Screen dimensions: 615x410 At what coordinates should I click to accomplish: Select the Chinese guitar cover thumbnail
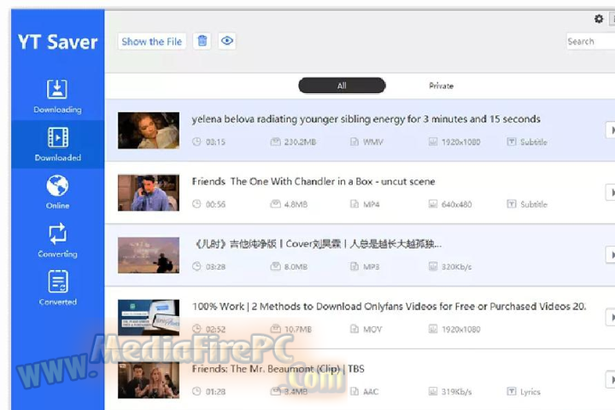(x=149, y=255)
